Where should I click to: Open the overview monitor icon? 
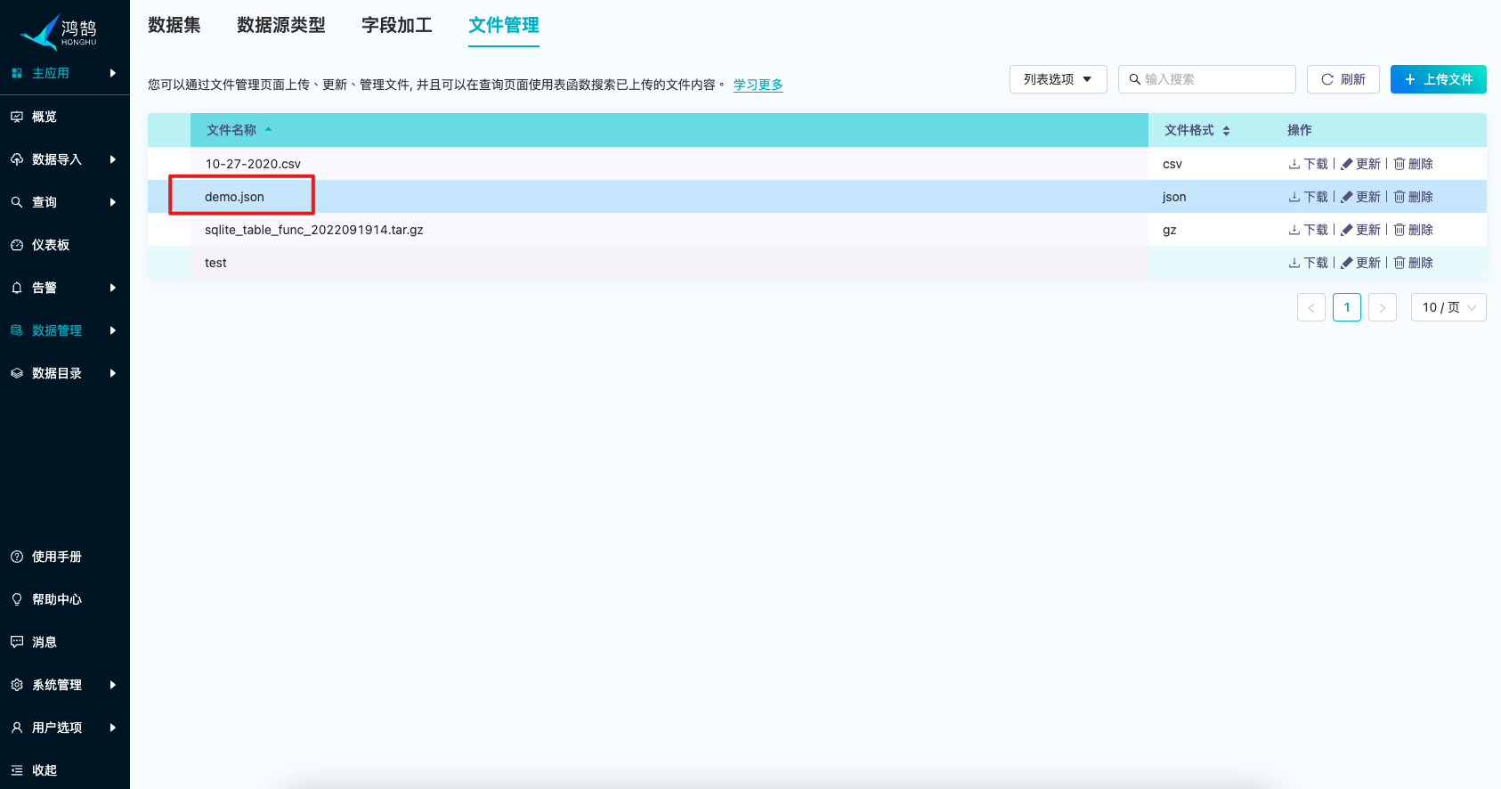[x=17, y=117]
